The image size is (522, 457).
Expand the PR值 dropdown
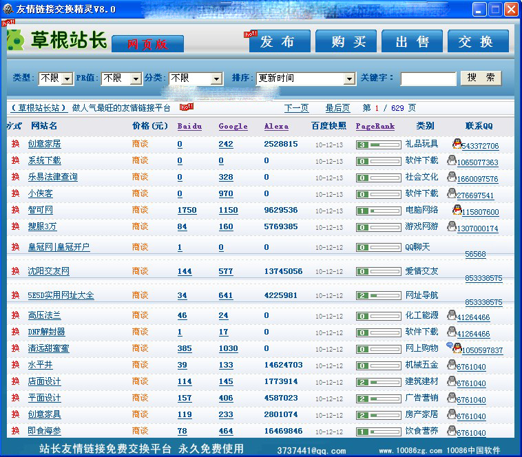click(x=135, y=78)
